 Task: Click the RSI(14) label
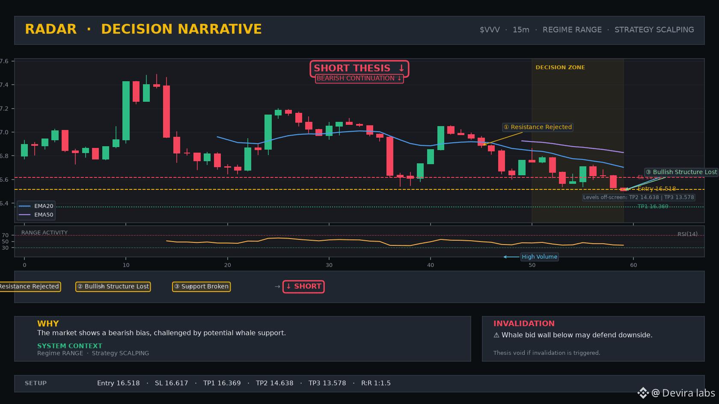[x=687, y=234]
